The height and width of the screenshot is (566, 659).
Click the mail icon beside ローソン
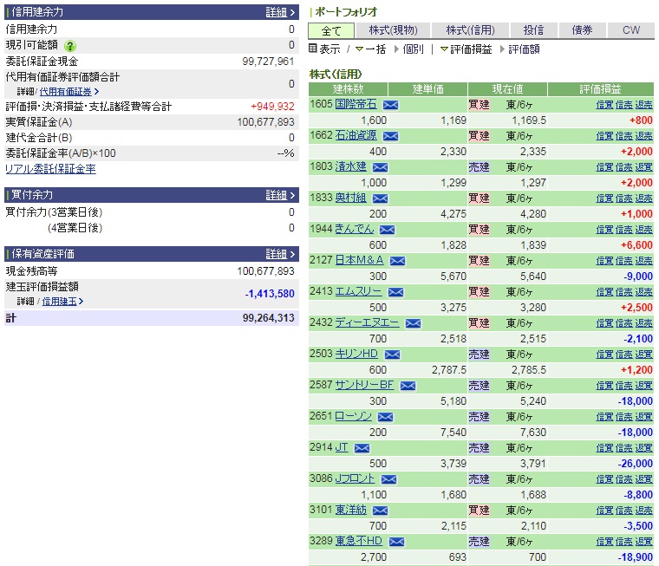(385, 417)
